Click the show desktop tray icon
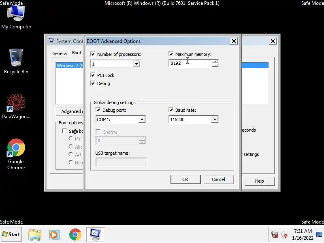The width and height of the screenshot is (324, 243). (x=319, y=234)
